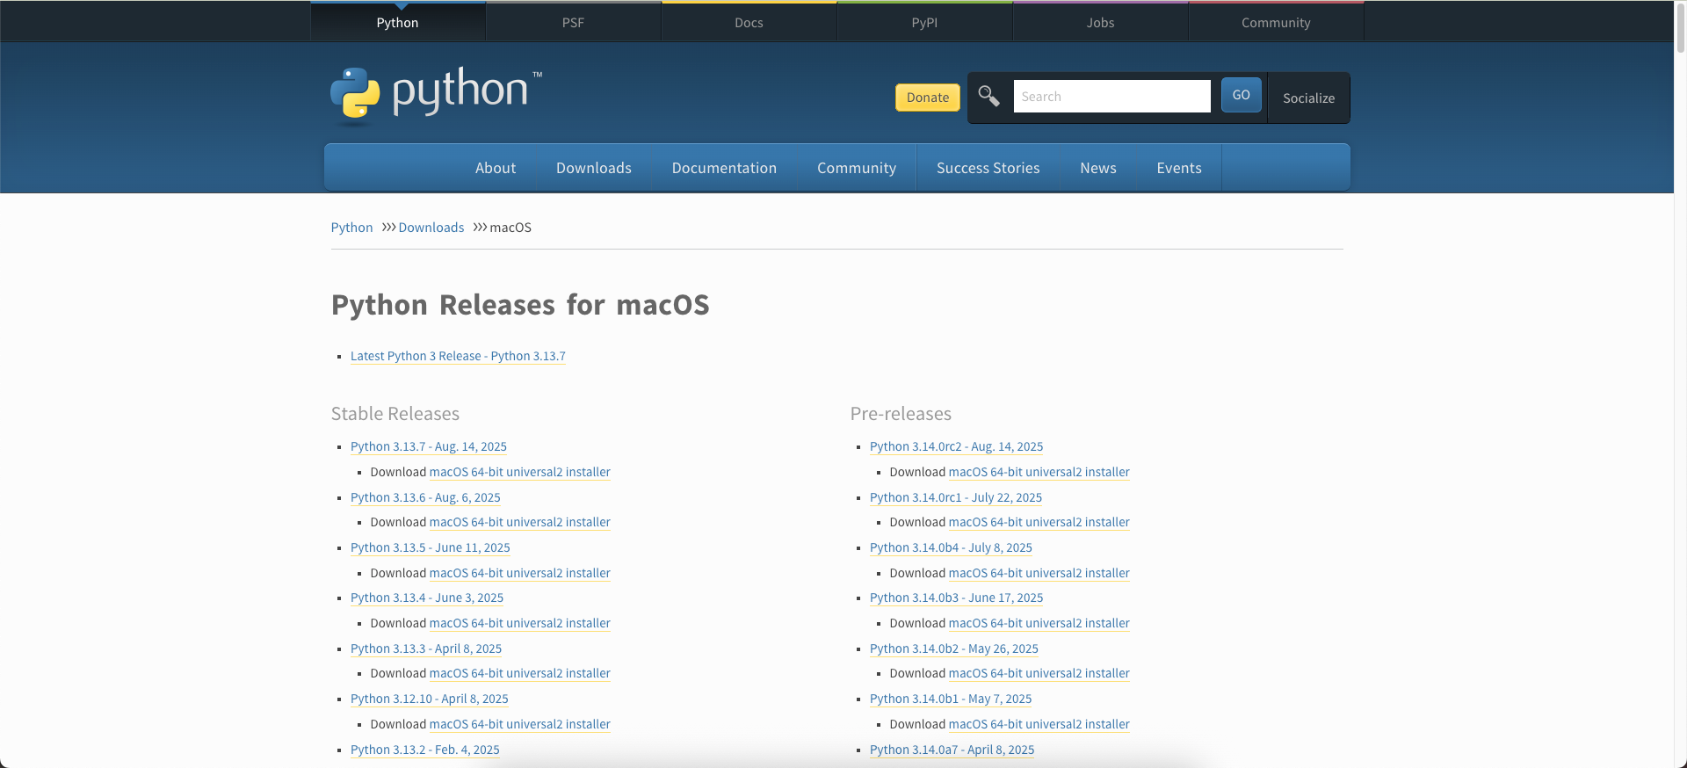Image resolution: width=1687 pixels, height=768 pixels.
Task: Open the Python top-level site tab
Action: pyautogui.click(x=397, y=22)
